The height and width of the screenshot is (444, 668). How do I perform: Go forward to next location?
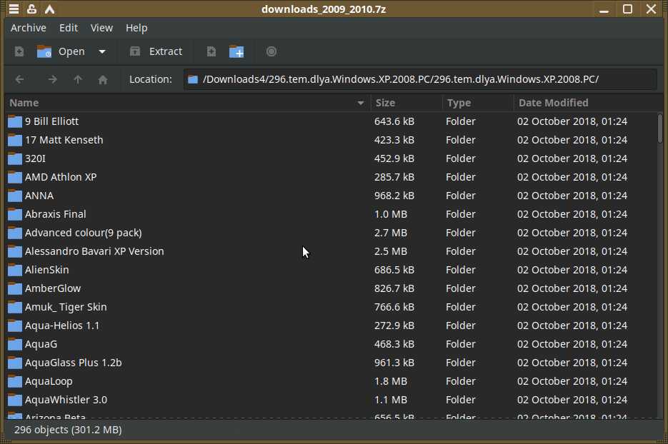(52, 79)
